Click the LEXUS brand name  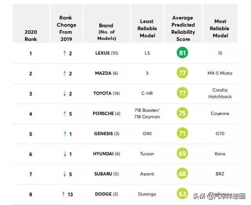[x=103, y=53]
